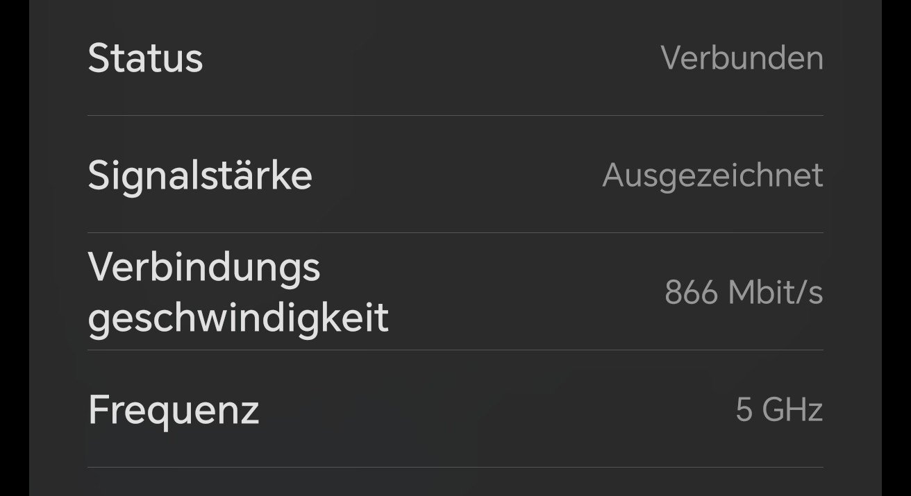The width and height of the screenshot is (911, 496).
Task: Tap the word Verbindungs
Action: [x=204, y=267]
